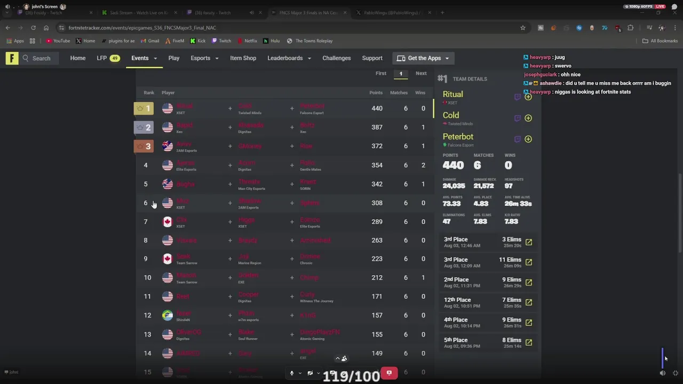Viewport: 683px width, 384px height.
Task: Open 12th Place 7 Elims match link
Action: coord(529,302)
